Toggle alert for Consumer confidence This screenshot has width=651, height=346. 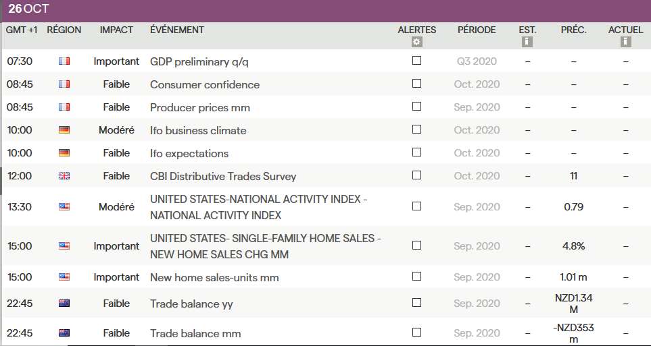416,84
